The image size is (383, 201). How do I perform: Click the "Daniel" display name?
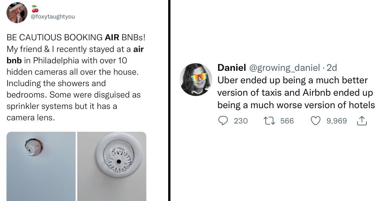[x=231, y=68]
